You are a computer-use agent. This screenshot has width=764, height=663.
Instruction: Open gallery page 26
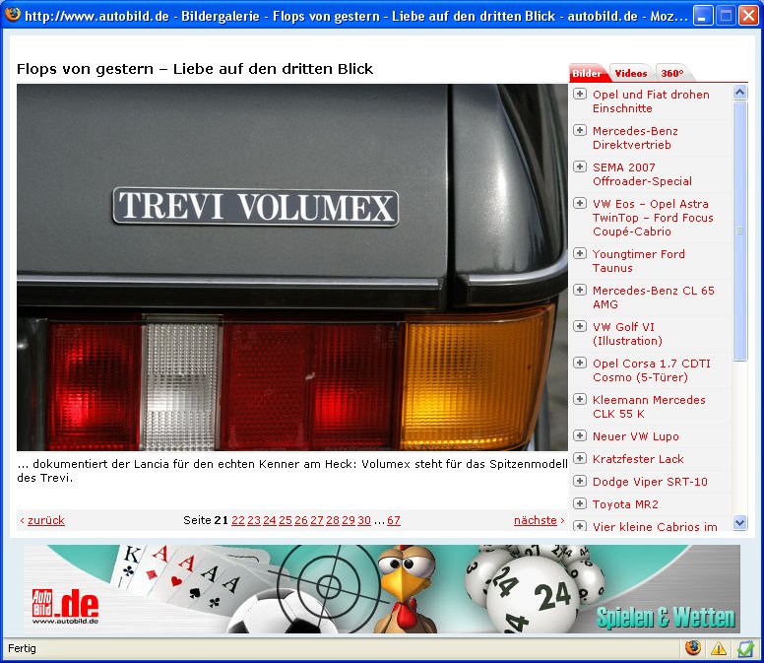coord(301,520)
